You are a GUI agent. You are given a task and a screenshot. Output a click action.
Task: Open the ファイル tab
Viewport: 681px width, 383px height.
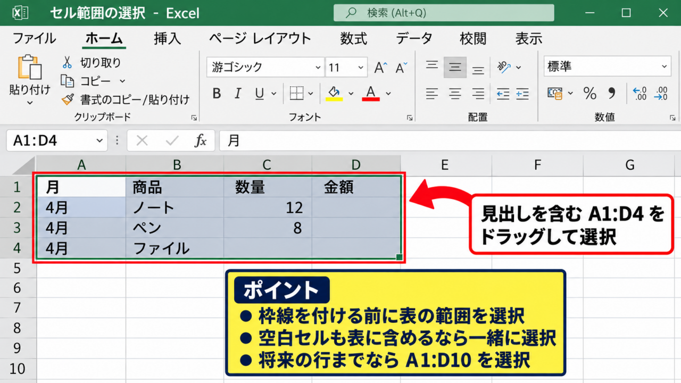[34, 38]
